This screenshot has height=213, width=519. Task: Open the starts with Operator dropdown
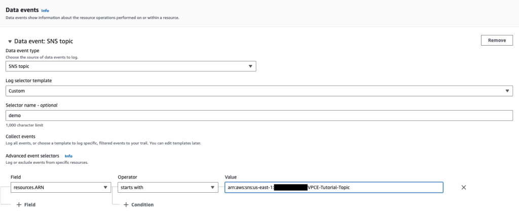(168, 188)
